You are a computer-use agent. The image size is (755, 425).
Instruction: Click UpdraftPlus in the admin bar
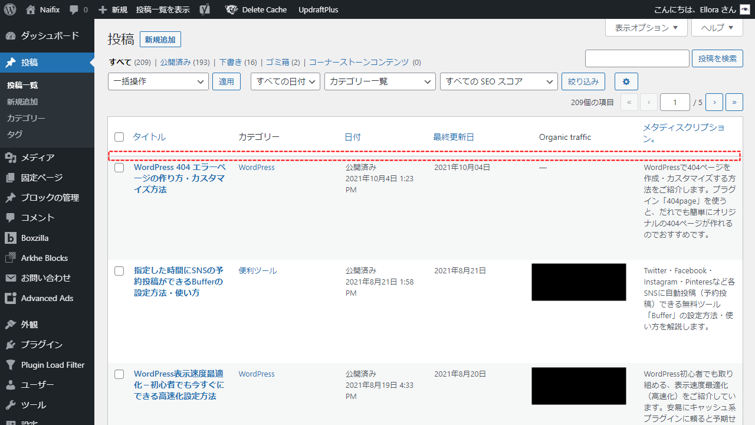[319, 9]
